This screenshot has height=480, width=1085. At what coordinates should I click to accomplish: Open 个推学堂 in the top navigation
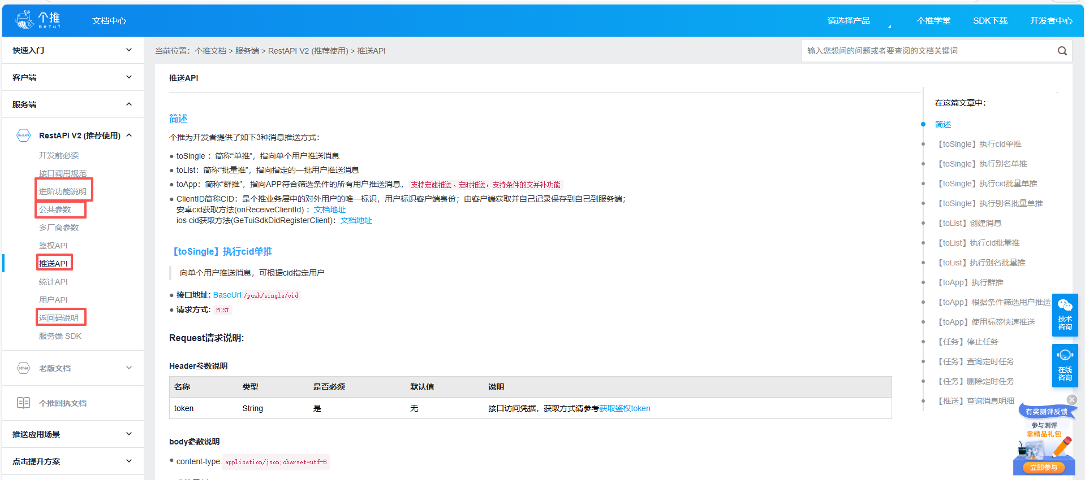click(x=933, y=21)
